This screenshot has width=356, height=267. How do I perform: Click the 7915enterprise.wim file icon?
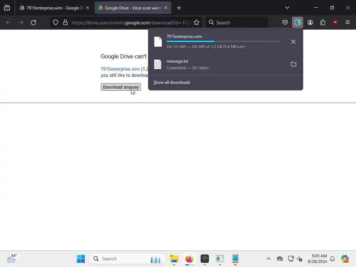point(158,42)
